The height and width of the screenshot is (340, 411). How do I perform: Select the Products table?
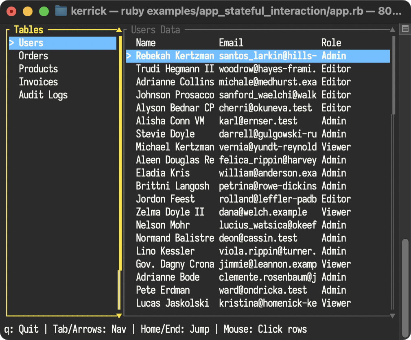click(x=63, y=69)
